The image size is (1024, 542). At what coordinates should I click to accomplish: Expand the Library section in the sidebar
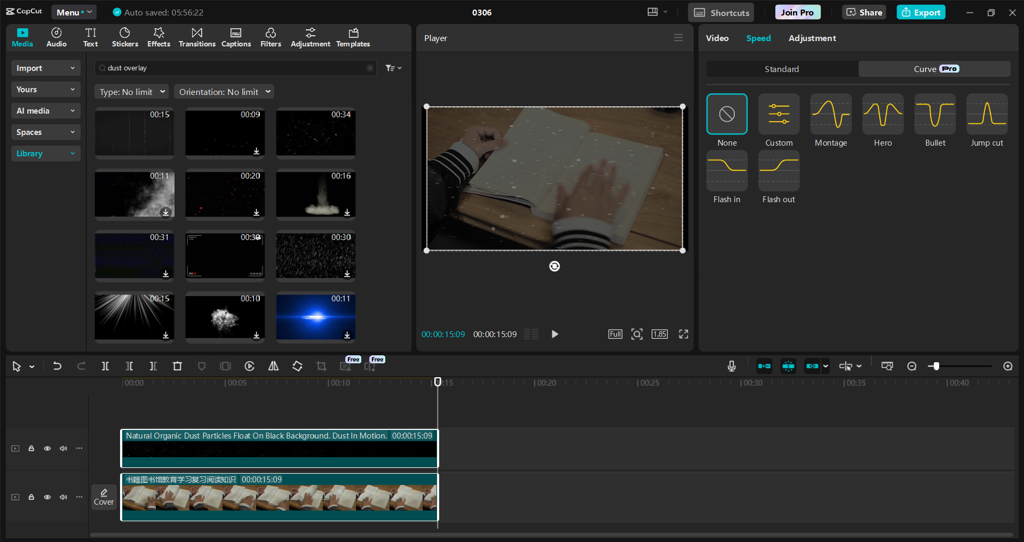pos(45,153)
